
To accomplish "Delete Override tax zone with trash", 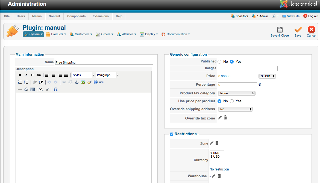I will pos(225,118).
